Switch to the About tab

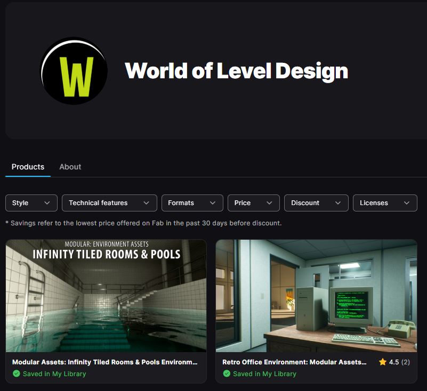[70, 167]
